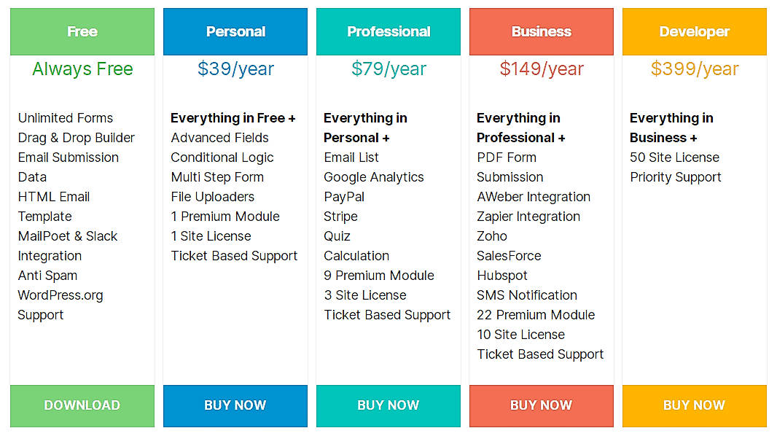The height and width of the screenshot is (436, 777).
Task: Select the Personal plan header
Action: point(235,31)
